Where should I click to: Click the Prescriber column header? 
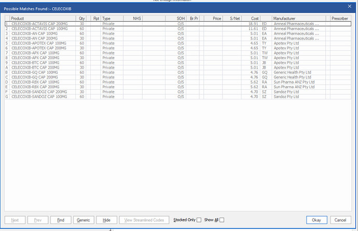point(340,19)
